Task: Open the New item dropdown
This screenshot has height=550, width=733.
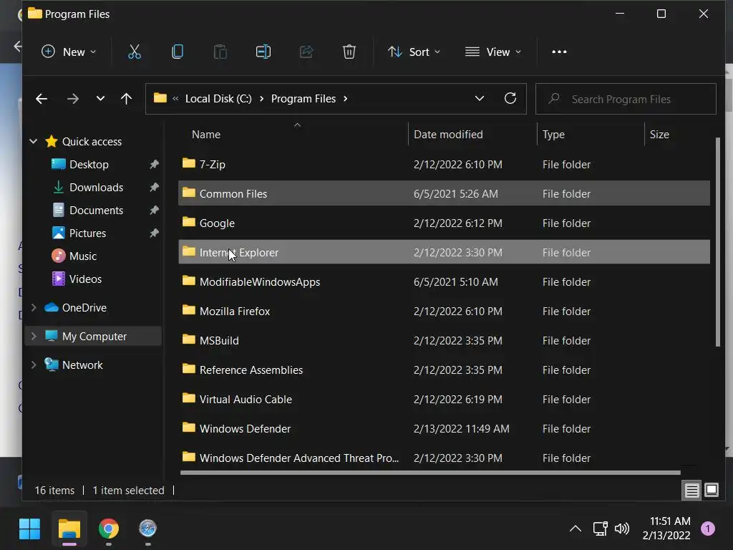Action: 69,52
